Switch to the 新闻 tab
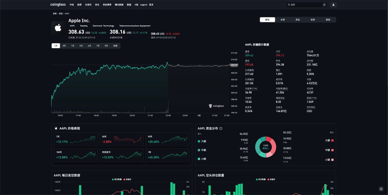The height and width of the screenshot is (195, 388). pos(328,20)
